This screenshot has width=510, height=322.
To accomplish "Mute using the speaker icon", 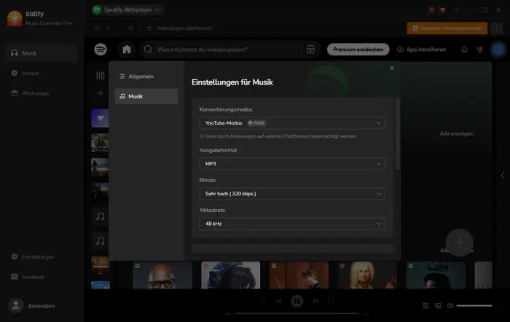I will click(450, 306).
